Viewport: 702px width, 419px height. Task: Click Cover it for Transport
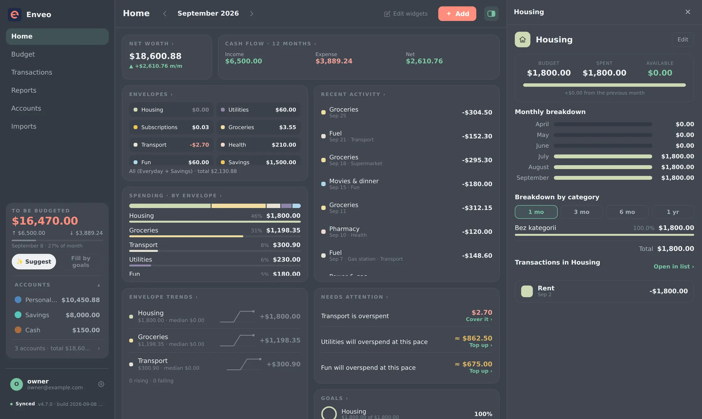(x=479, y=319)
